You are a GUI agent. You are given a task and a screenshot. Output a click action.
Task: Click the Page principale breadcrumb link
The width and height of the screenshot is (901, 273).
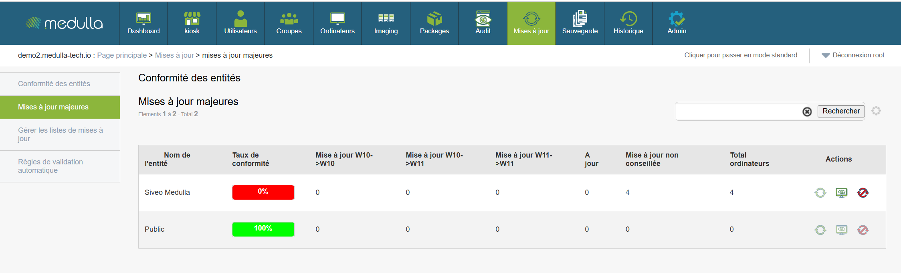coord(122,55)
